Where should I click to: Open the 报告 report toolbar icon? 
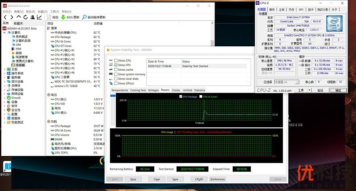pyautogui.click(x=49, y=17)
